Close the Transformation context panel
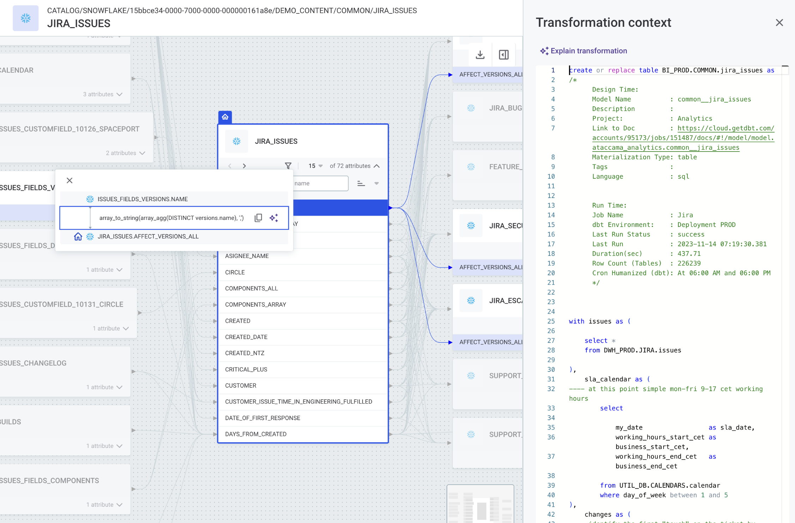 tap(779, 23)
